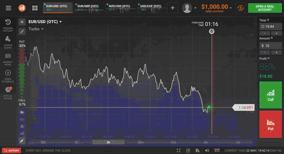This screenshot has width=284, height=154.
Task: Switch to the EUR/GBP (OTC) tab
Action: (89, 8)
